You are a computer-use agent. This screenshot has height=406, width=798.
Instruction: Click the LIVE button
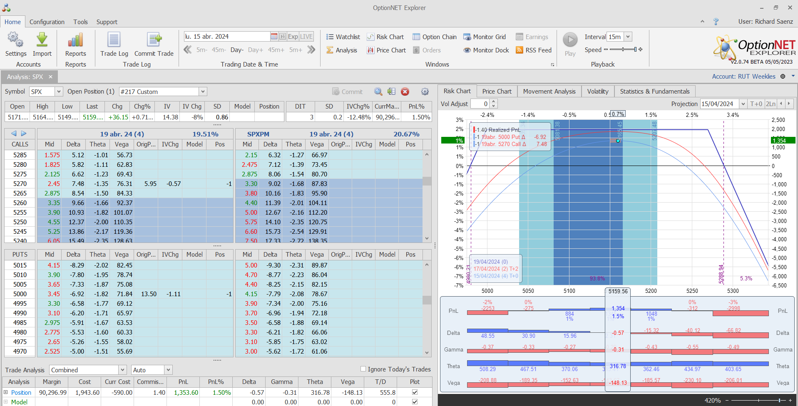pyautogui.click(x=306, y=37)
